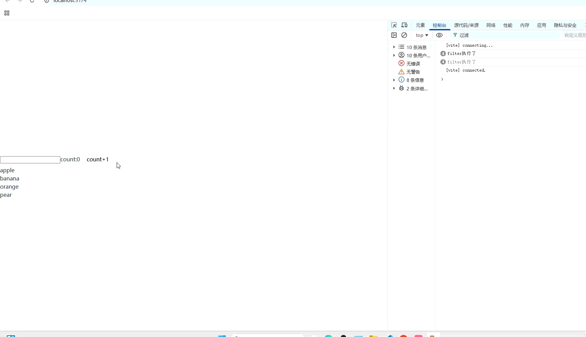Focus the console prompt input line
Viewport: 586px width, 337px height.
(515, 79)
